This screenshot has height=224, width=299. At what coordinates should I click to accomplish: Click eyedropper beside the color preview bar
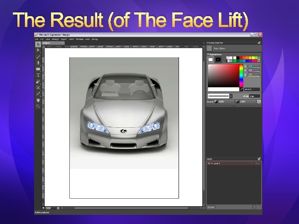241,89
